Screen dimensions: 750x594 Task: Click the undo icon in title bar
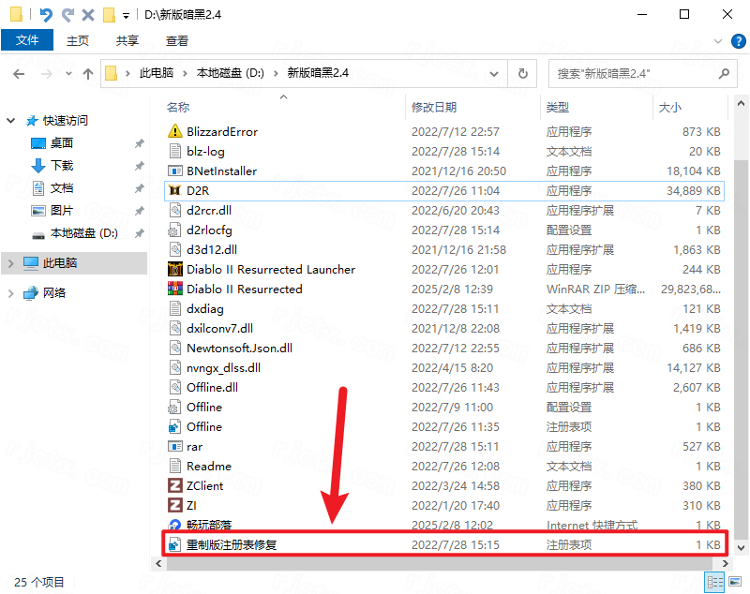click(46, 15)
